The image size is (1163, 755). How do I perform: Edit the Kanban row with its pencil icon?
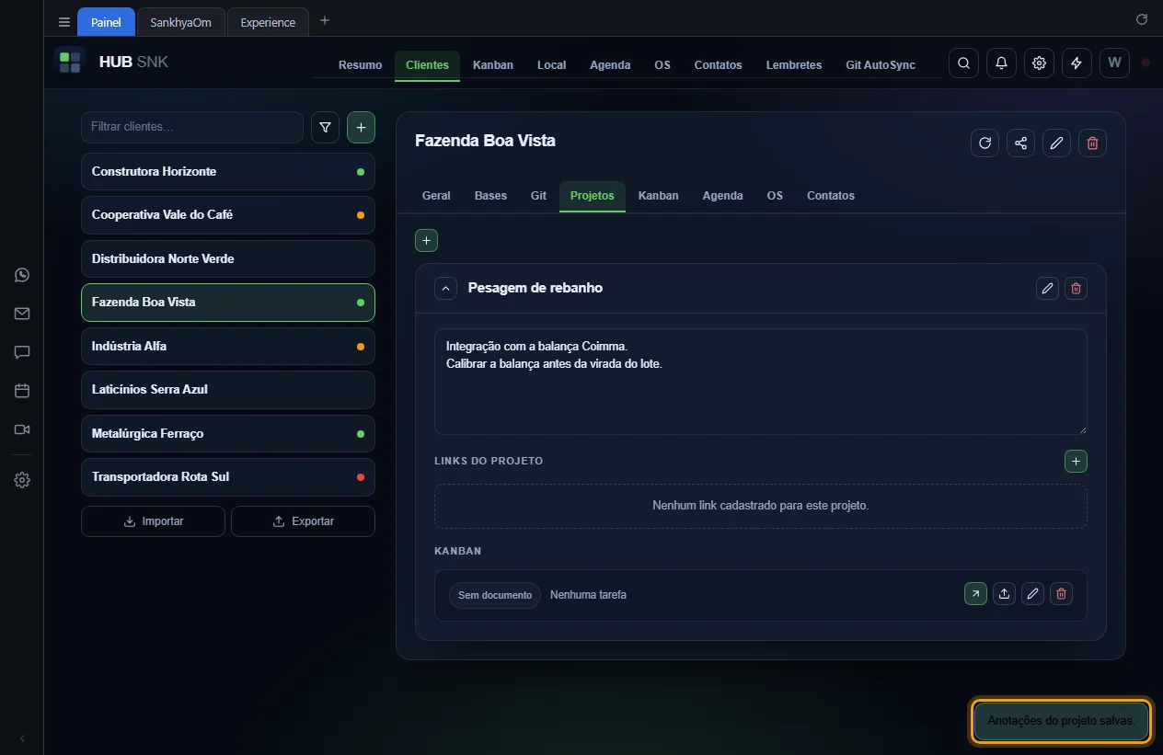point(1032,594)
